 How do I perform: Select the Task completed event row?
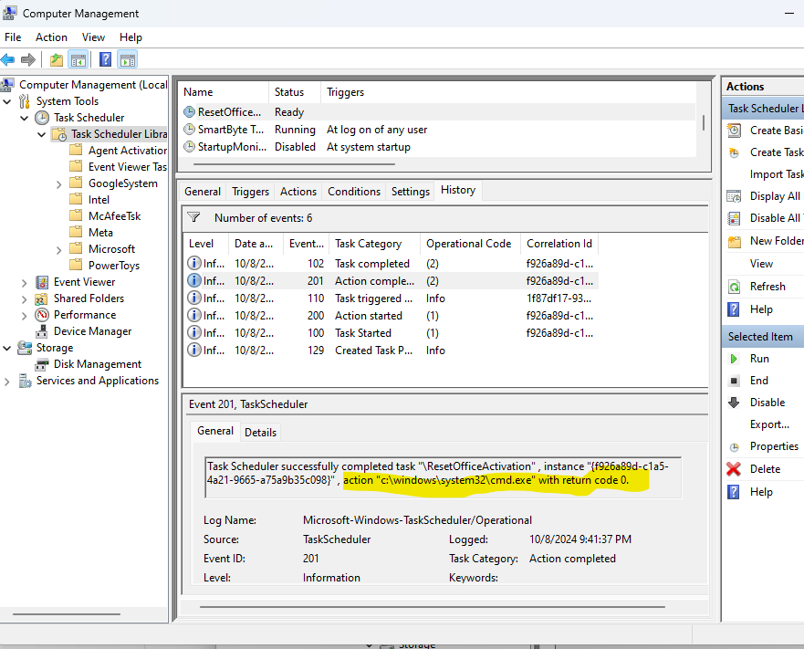(392, 264)
